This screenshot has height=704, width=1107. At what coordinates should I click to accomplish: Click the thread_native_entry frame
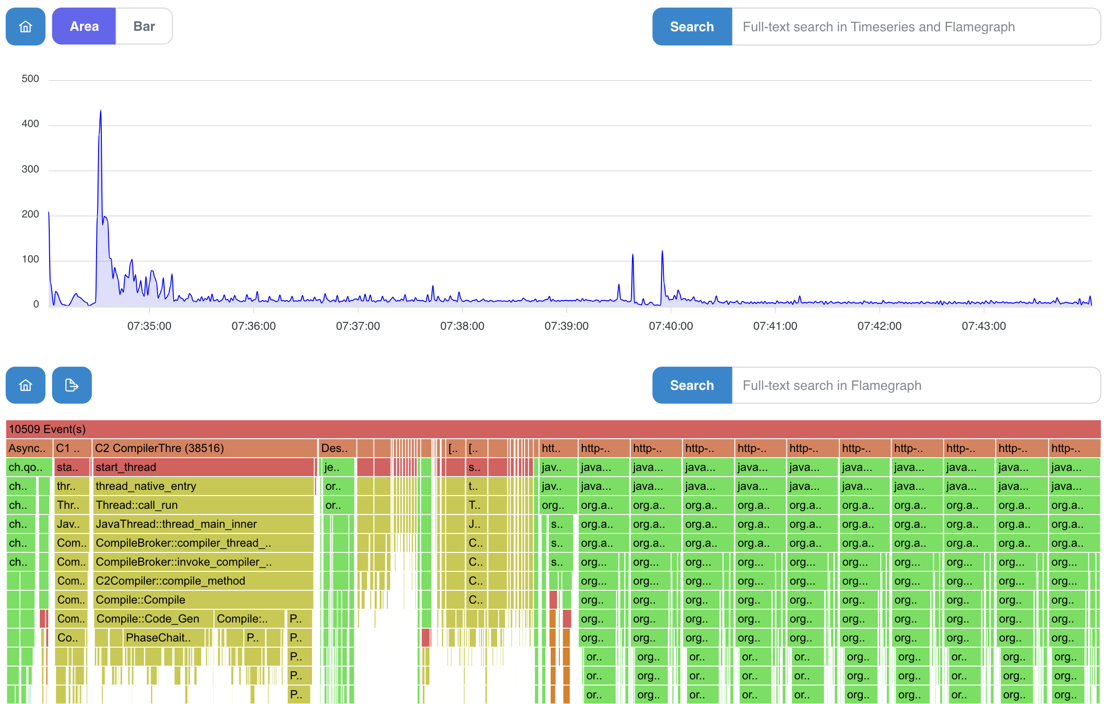[x=204, y=486]
